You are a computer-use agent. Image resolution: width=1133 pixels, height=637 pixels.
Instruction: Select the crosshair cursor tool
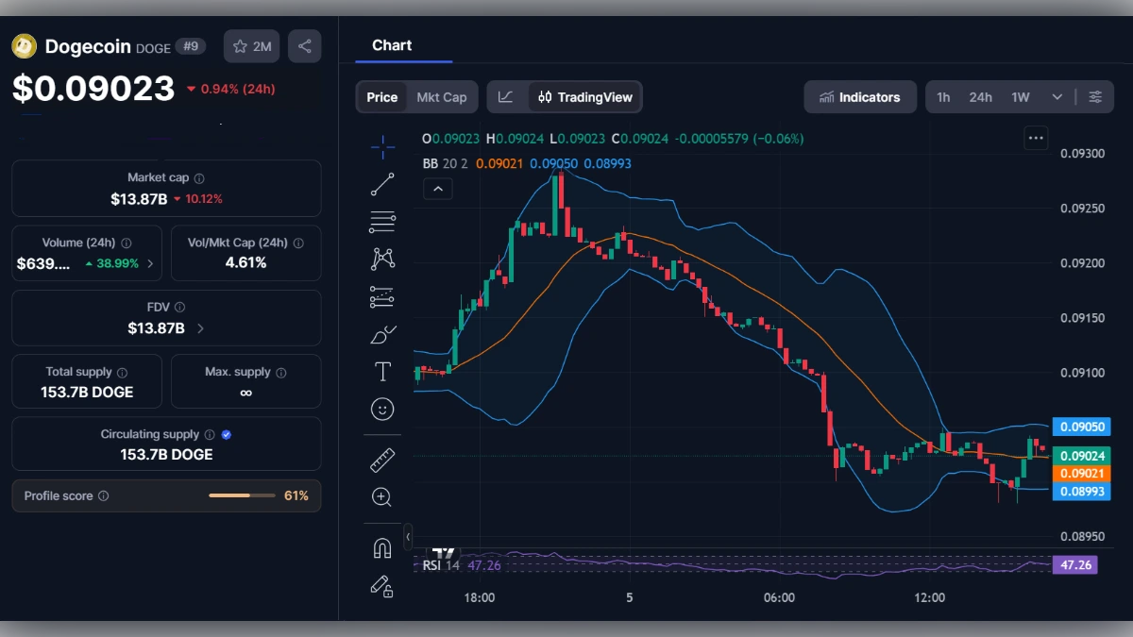(x=382, y=146)
